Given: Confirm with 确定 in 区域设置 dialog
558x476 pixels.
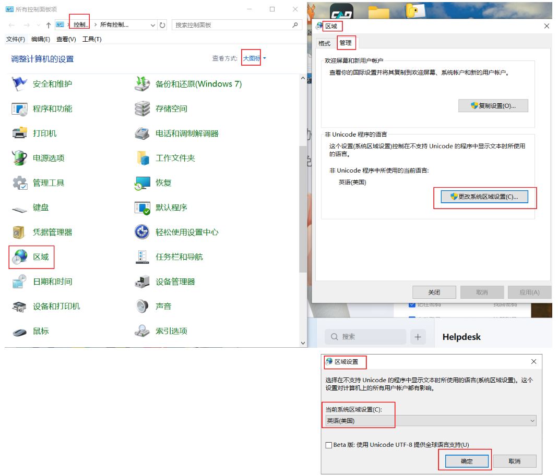Looking at the screenshot, I should [x=467, y=461].
